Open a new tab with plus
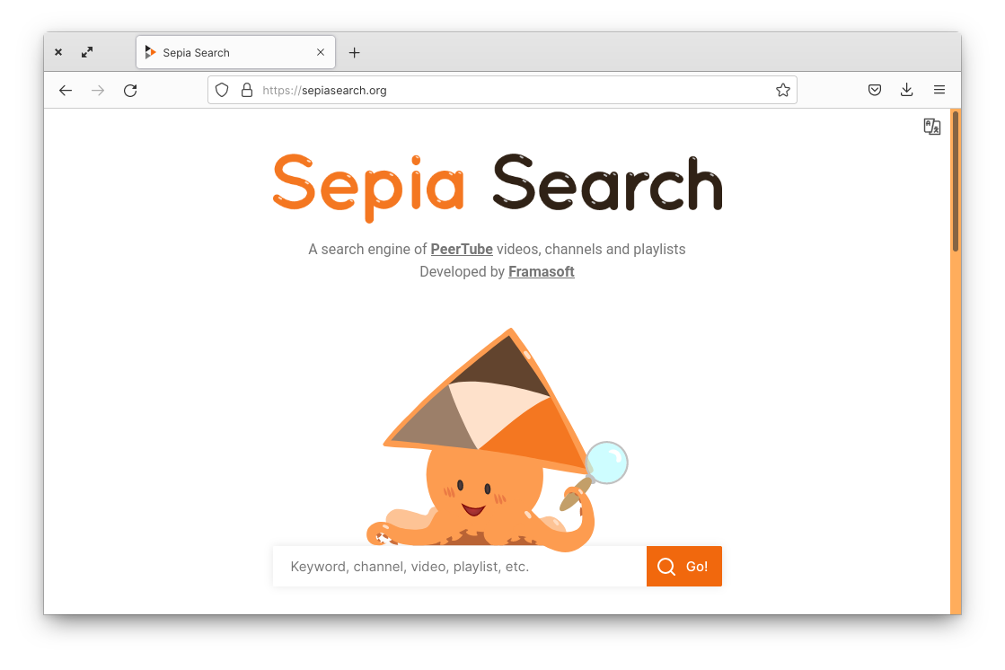 354,53
